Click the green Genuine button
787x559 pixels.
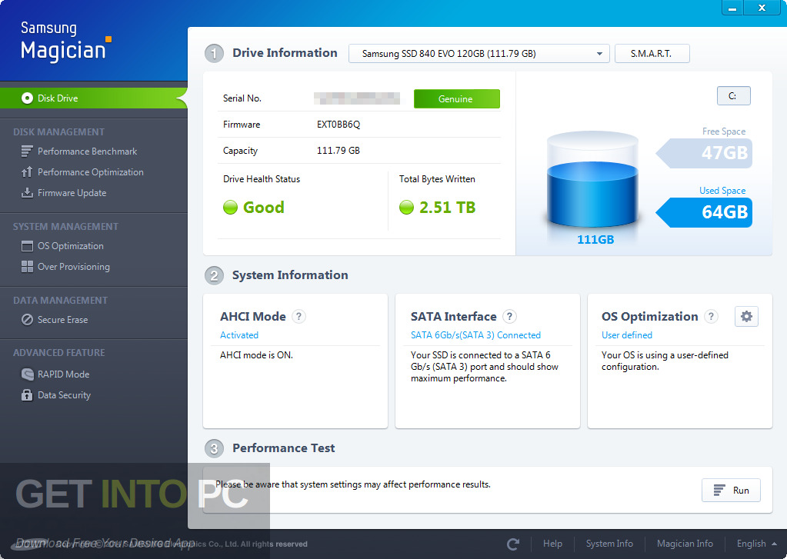(x=456, y=99)
